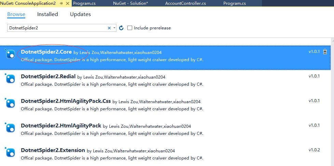The image size is (334, 166).
Task: Click the DotnetSpider2.Extension package icon
Action: [x=10, y=152]
